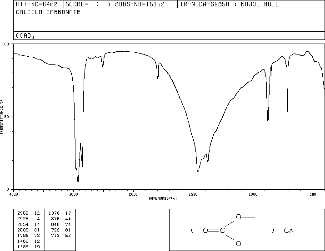Screen dimensions: 325x251
Task: Select the 2000 wavenumber axis tick label
Action: [133, 194]
